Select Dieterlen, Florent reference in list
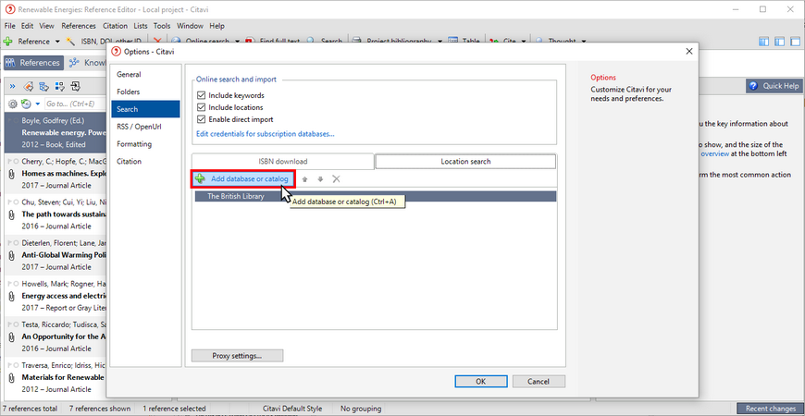The width and height of the screenshot is (805, 416). (x=56, y=255)
